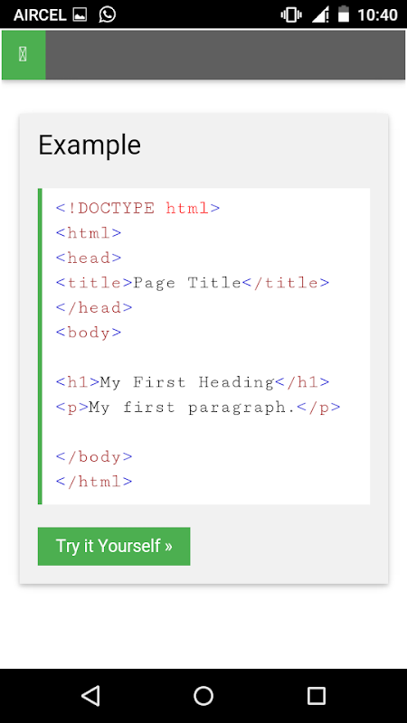Tap the Android back navigation button
The height and width of the screenshot is (723, 407).
[x=90, y=695]
